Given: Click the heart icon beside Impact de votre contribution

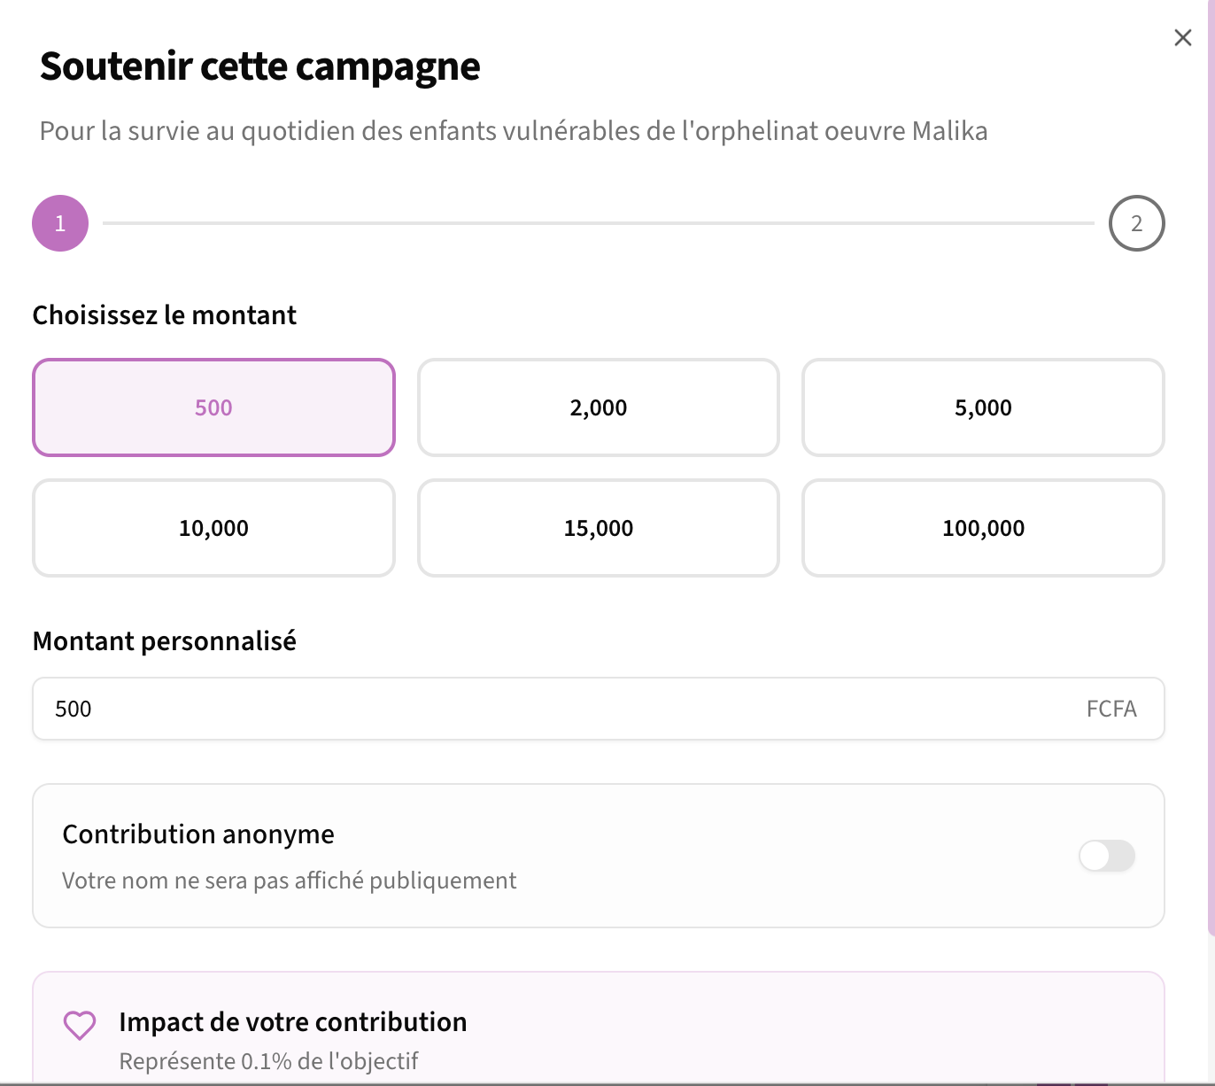Looking at the screenshot, I should pyautogui.click(x=79, y=1025).
